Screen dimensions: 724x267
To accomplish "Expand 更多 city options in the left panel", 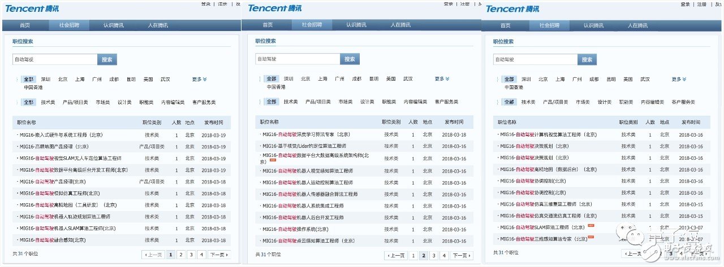I will [199, 80].
